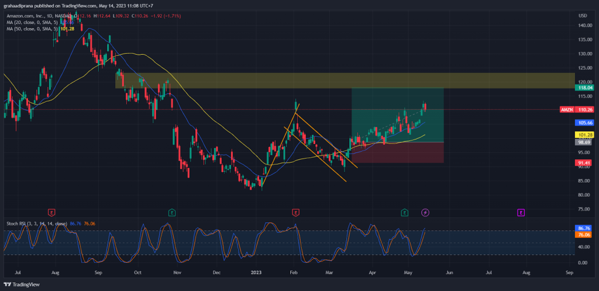Open the green earnings E marker near May
The image size is (599, 291).
click(404, 212)
